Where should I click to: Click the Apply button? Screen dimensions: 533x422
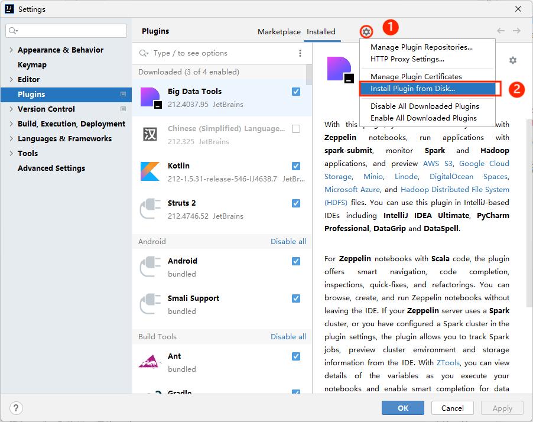[x=502, y=408]
